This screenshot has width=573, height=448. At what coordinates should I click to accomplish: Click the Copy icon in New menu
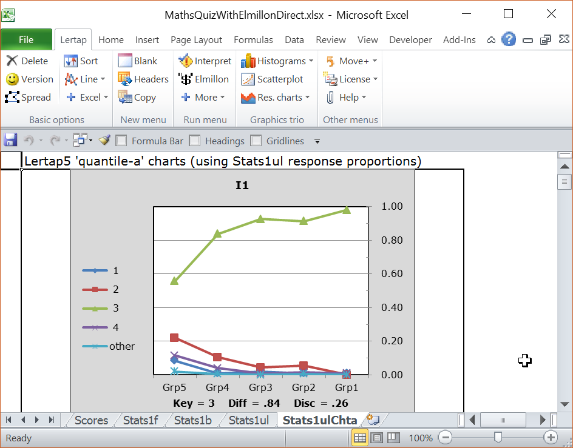(125, 97)
